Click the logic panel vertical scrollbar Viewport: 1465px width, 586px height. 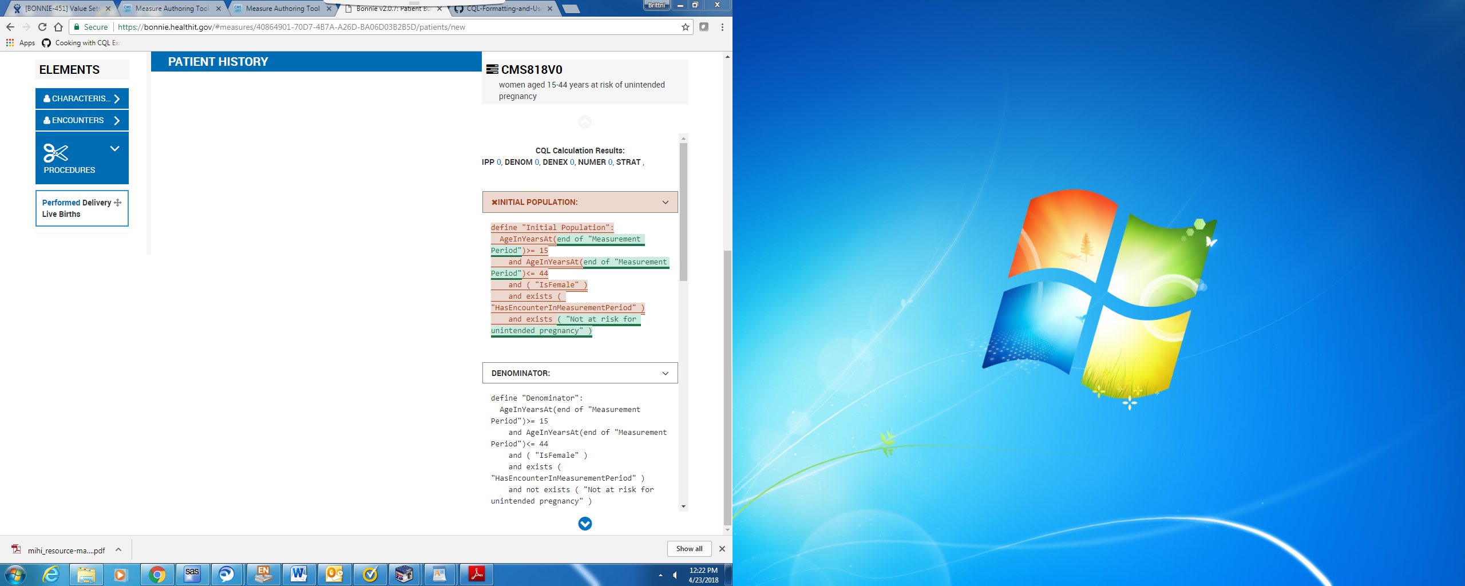coord(683,212)
